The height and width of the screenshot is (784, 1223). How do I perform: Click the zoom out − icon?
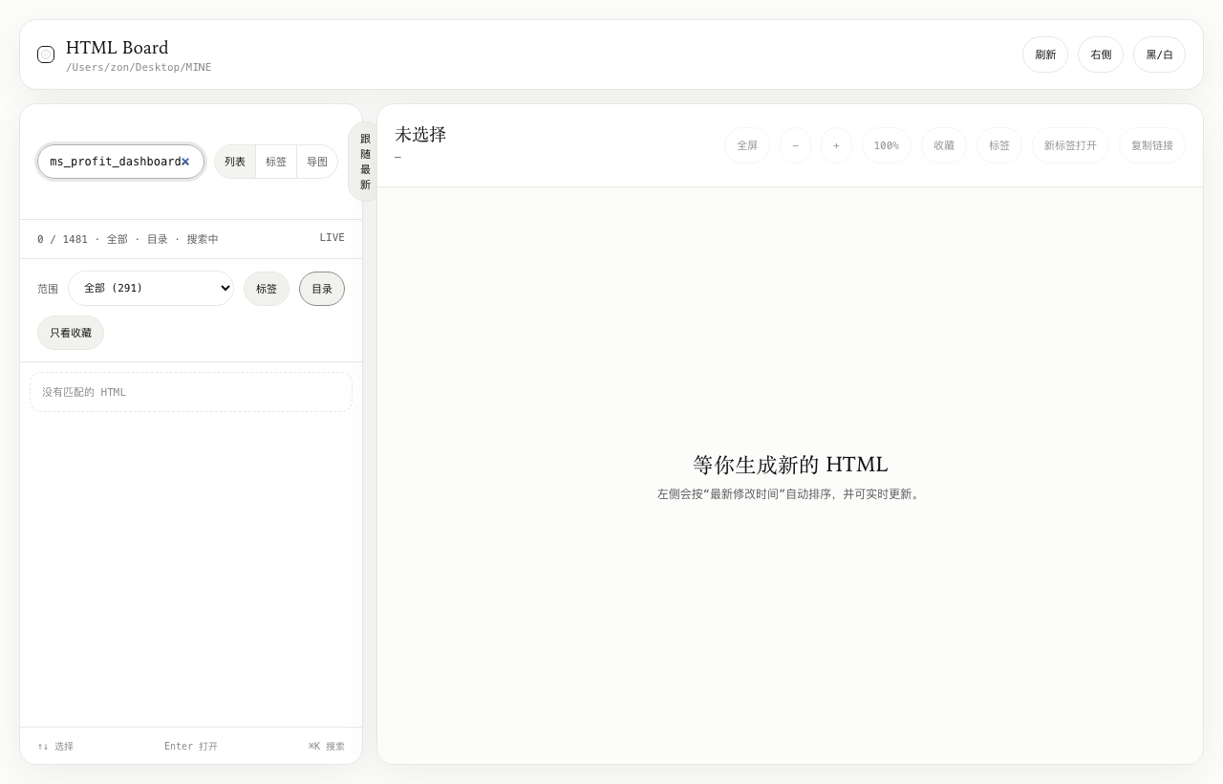[x=795, y=145]
